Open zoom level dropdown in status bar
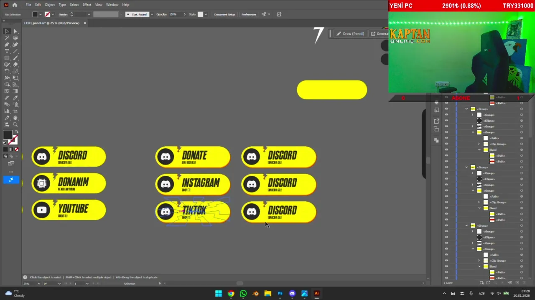 tap(39, 283)
